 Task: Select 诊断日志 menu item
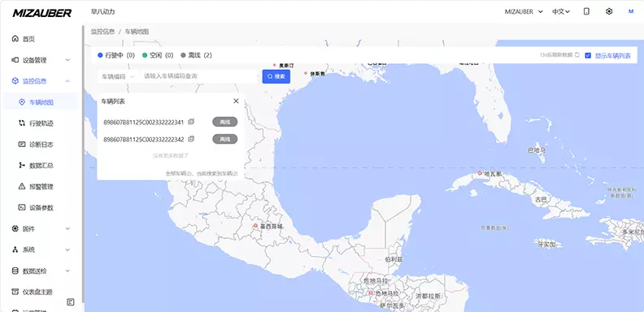point(41,145)
